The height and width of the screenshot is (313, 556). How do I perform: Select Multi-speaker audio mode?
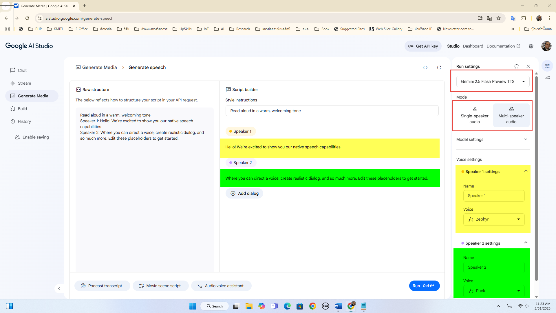[511, 115]
